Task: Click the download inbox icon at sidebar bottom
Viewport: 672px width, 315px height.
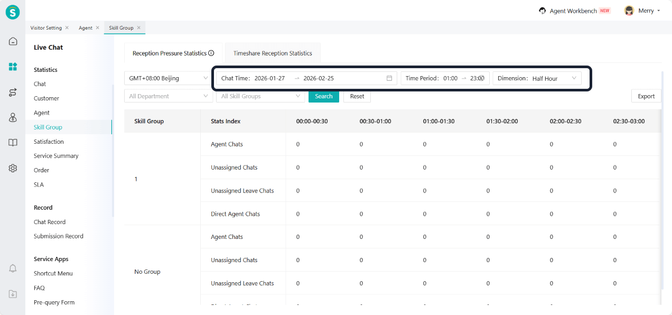Action: point(13,294)
